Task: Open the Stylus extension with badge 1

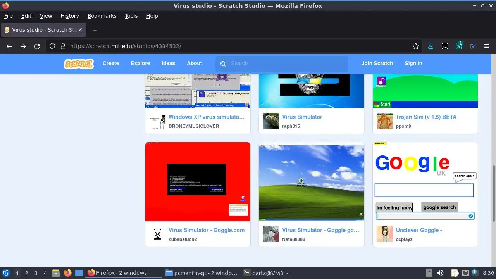Action: pos(459,45)
